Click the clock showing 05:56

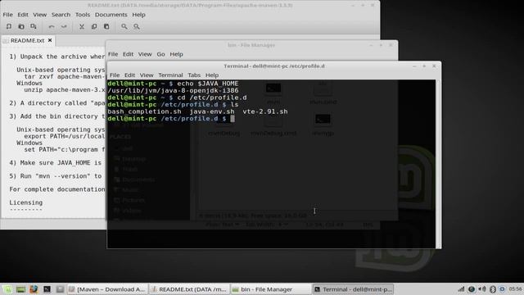click(516, 289)
